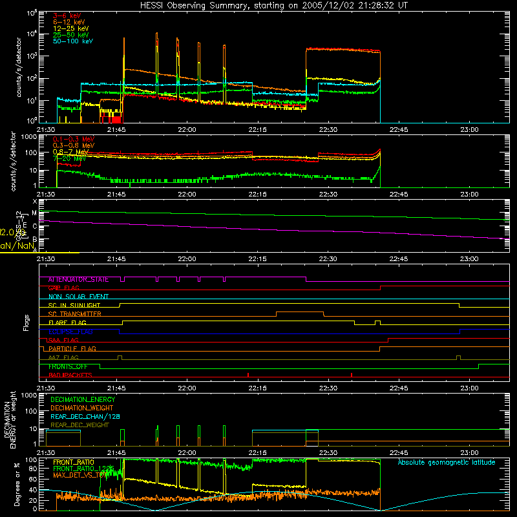Click the yellow FRONT_RATIO legend label

74,463
